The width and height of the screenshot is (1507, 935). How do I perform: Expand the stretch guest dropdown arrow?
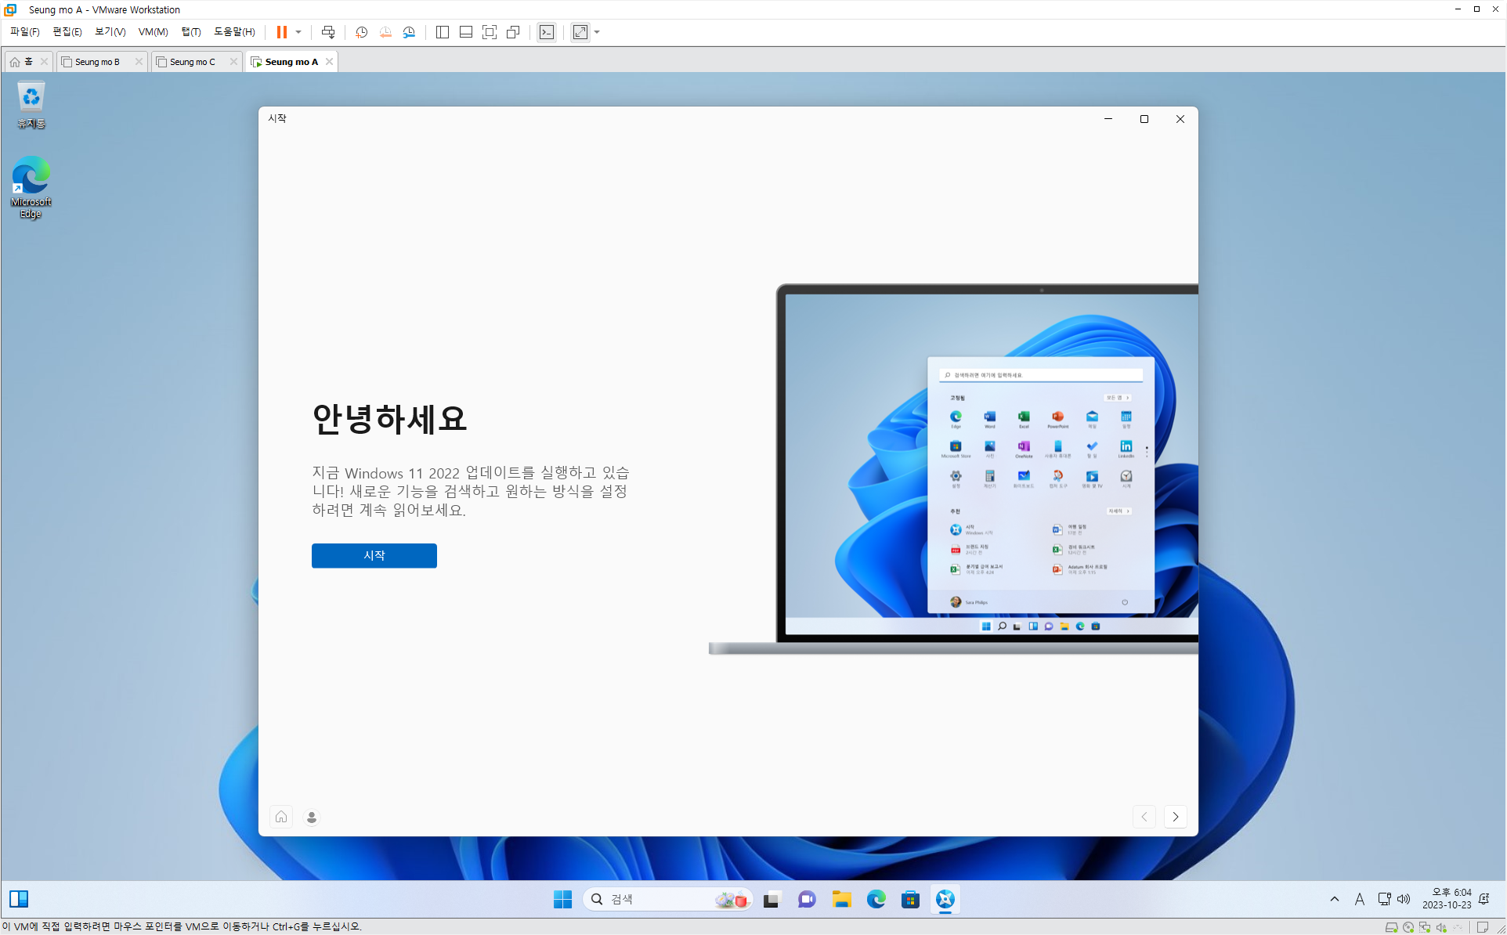click(x=597, y=32)
